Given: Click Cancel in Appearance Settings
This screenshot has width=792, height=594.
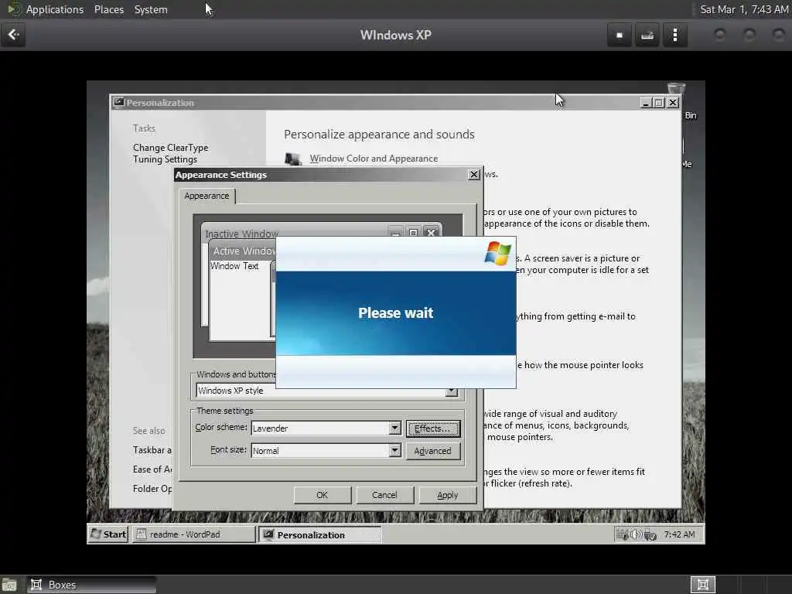Looking at the screenshot, I should 384,495.
